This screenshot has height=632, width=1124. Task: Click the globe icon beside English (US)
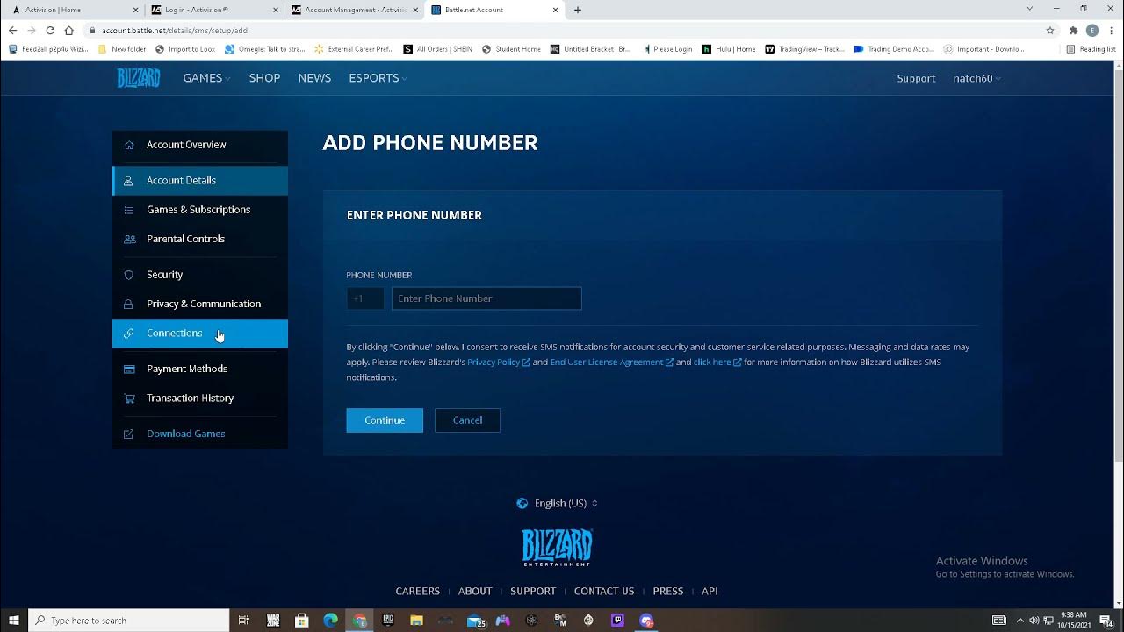pos(522,503)
